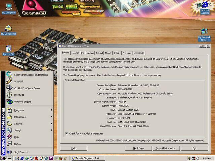Click the Next Page button
This screenshot has width=215, height=161.
pos(138,148)
